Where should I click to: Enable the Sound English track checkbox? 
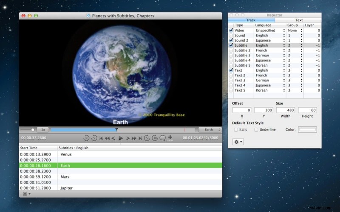pyautogui.click(x=231, y=35)
